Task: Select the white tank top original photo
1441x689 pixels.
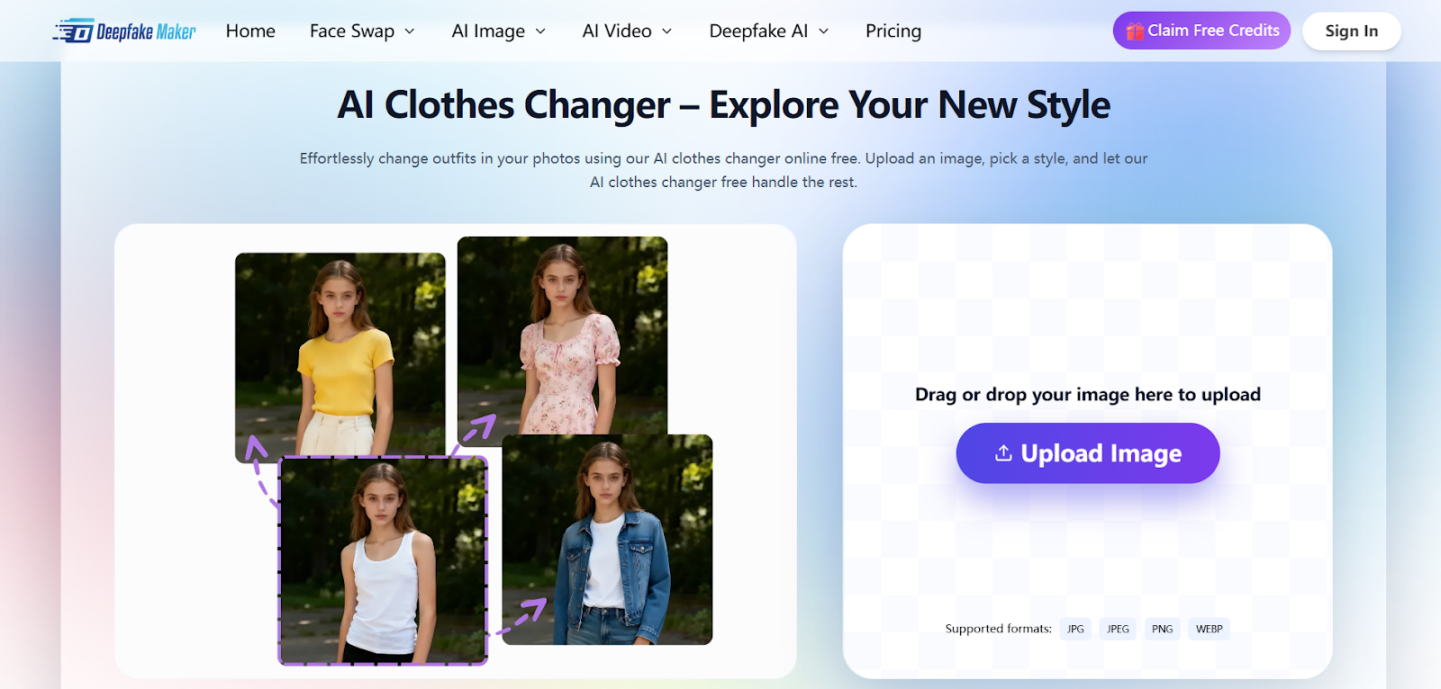Action: [383, 560]
